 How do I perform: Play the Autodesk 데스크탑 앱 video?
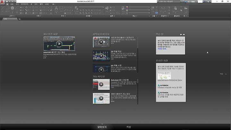tap(101, 84)
